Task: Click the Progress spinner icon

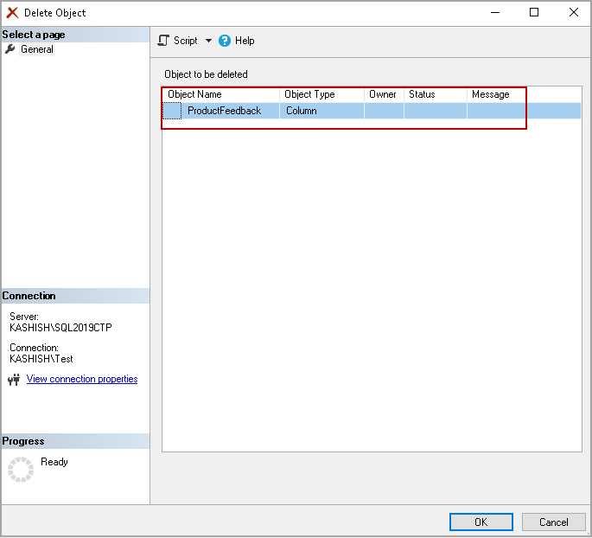Action: (x=21, y=470)
